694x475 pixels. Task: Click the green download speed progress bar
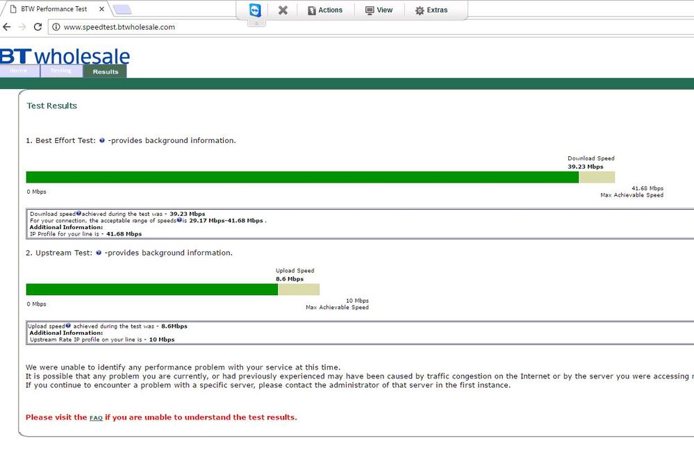[x=302, y=177]
